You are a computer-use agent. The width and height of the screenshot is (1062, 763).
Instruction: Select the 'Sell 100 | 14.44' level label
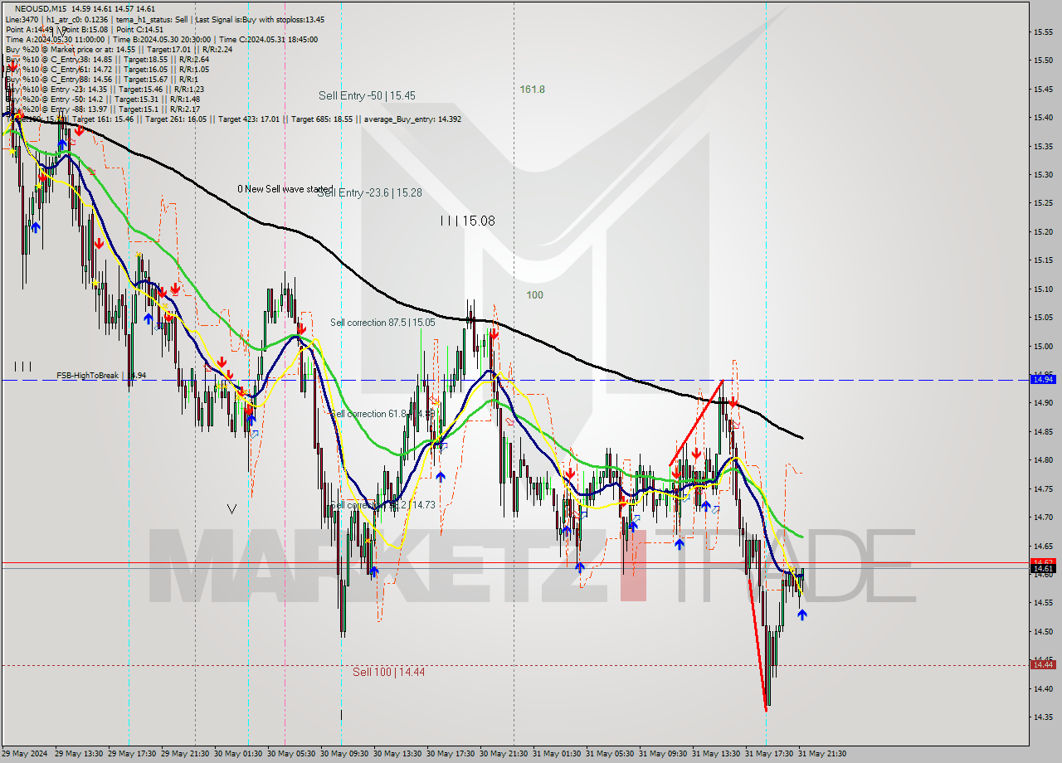(388, 672)
